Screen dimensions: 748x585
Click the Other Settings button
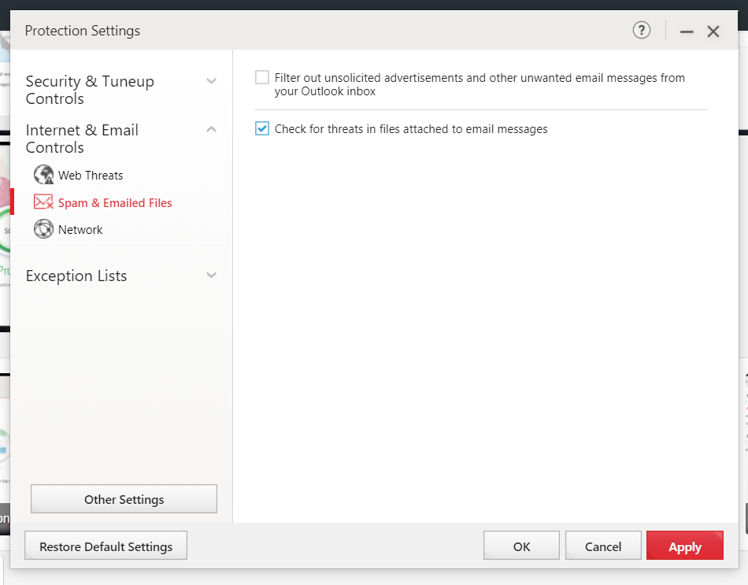pos(124,499)
